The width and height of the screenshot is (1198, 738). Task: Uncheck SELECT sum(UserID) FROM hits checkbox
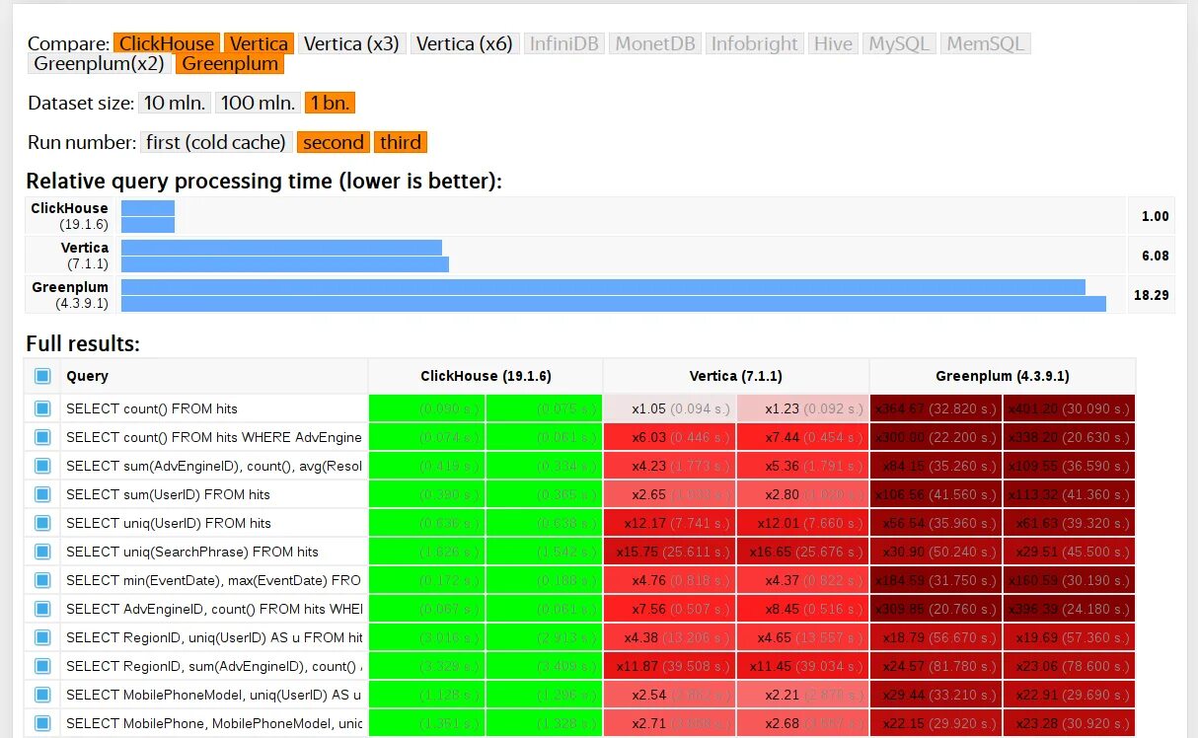[42, 494]
